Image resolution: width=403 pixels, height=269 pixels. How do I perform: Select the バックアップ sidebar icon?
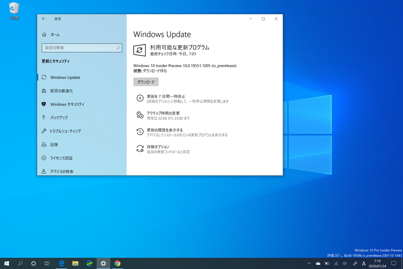click(x=44, y=117)
